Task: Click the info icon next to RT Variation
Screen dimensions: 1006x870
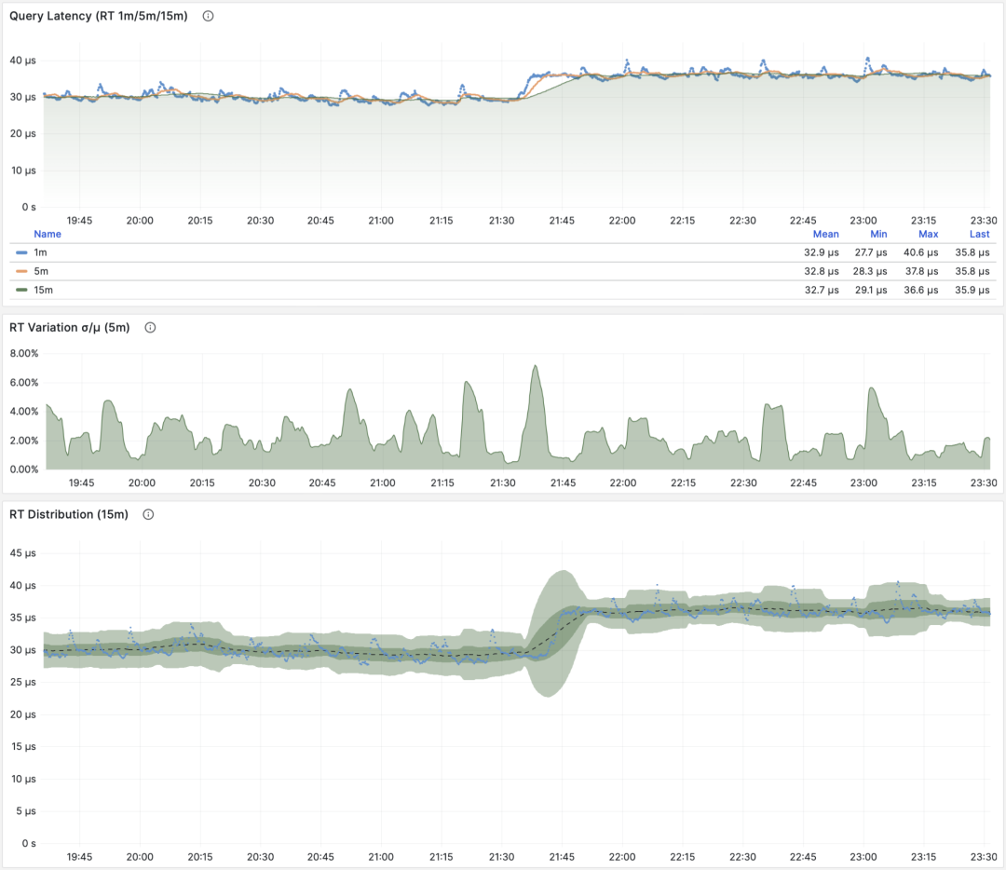Action: pos(150,327)
